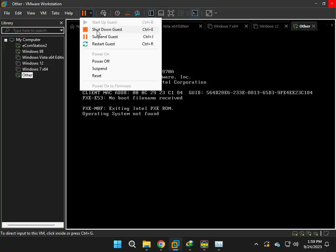Close the Windows 7 x64 tab
Viewport: 336px width, 252px height.
(246, 26)
